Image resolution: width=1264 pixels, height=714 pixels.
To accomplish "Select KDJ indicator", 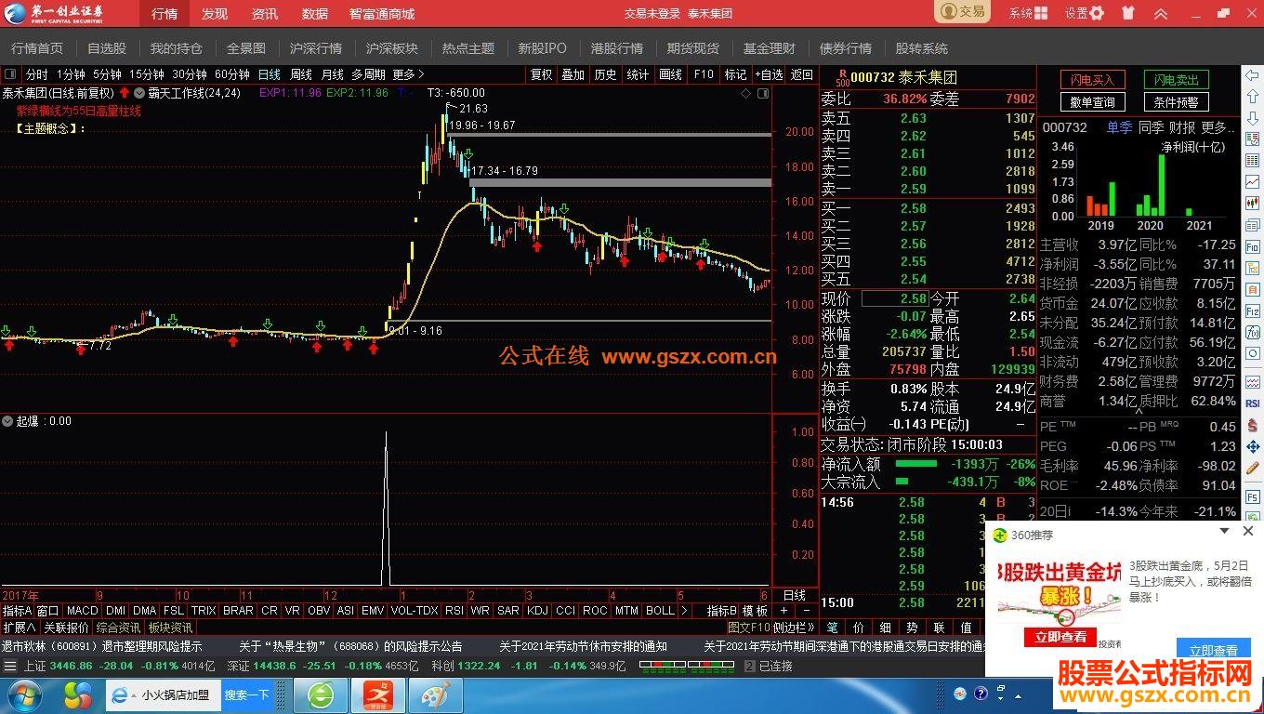I will (537, 611).
